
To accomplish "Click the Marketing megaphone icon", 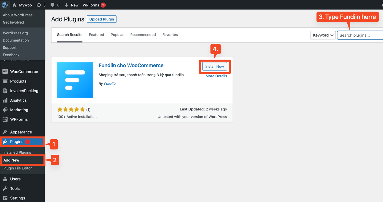I will click(5, 110).
